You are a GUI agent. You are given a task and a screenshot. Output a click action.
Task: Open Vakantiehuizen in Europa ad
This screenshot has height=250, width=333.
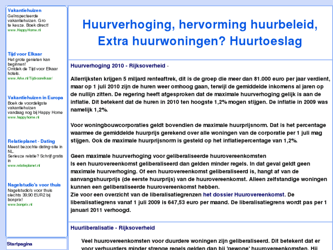(35, 98)
